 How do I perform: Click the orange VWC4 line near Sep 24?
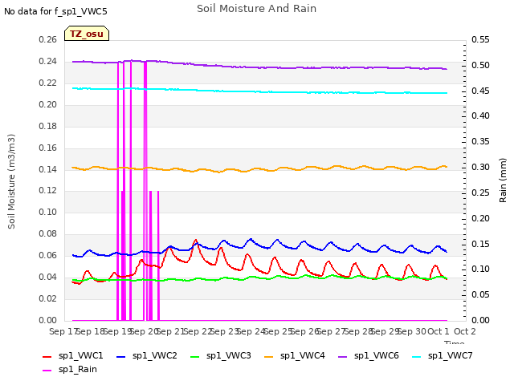(251, 170)
